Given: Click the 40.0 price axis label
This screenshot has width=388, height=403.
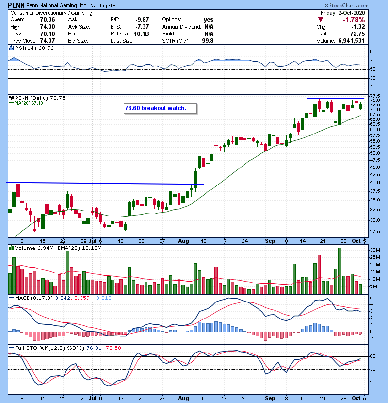Looking at the screenshot, I should pyautogui.click(x=374, y=183).
